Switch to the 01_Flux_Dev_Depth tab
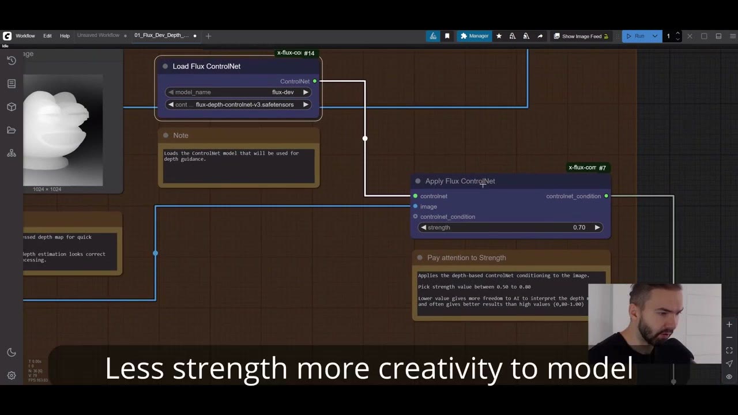This screenshot has height=415, width=738. click(x=161, y=35)
